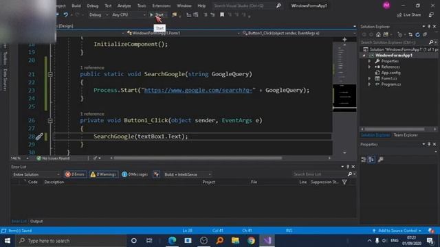Click the Search Error List field

point(319,174)
